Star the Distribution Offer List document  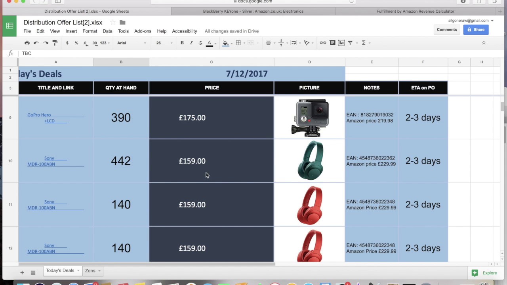(113, 23)
